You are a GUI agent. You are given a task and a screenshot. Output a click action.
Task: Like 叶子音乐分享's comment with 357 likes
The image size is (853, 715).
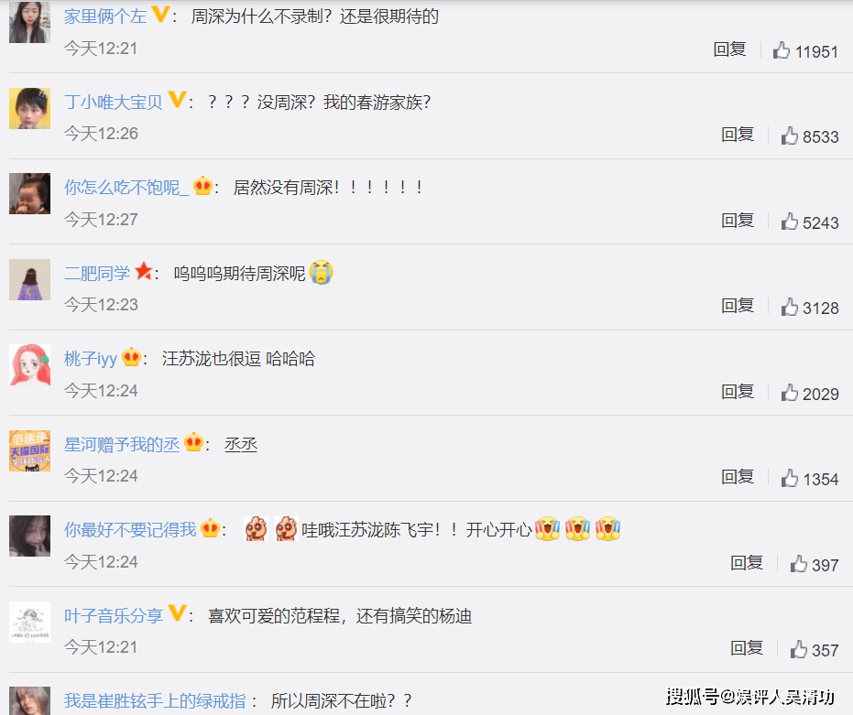[799, 649]
